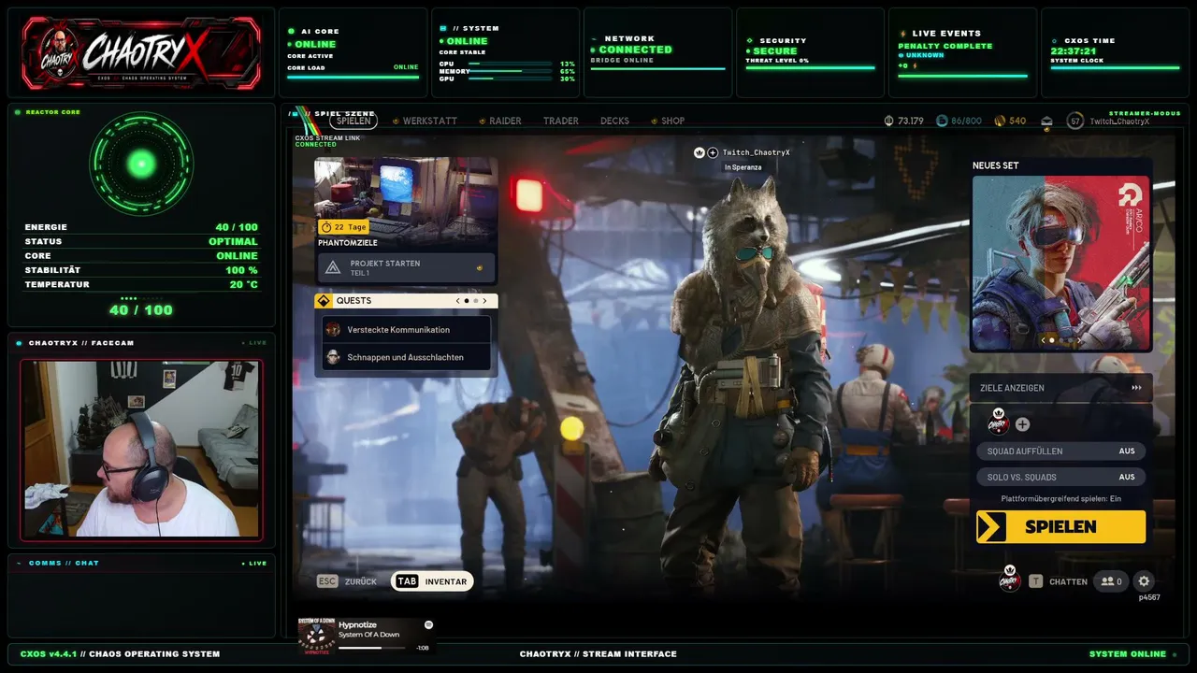
Task: Click the mailbox icon in top bar
Action: tap(1046, 122)
